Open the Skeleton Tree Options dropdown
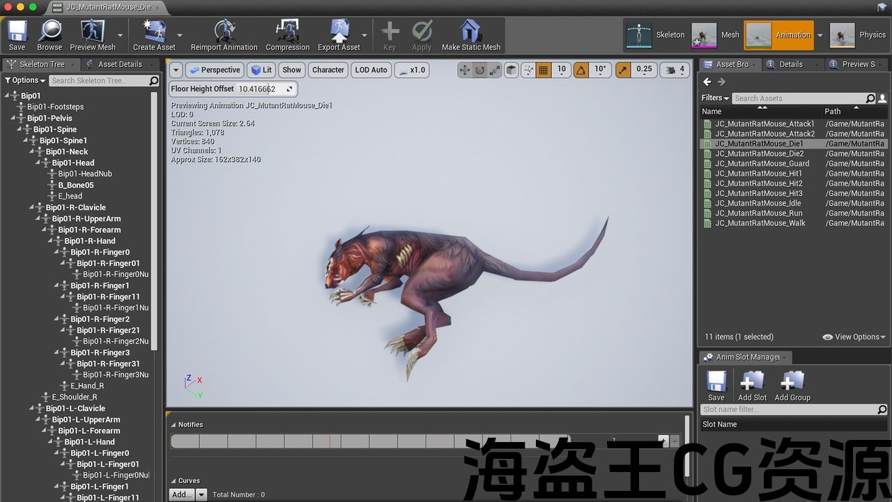The image size is (892, 502). 24,80
